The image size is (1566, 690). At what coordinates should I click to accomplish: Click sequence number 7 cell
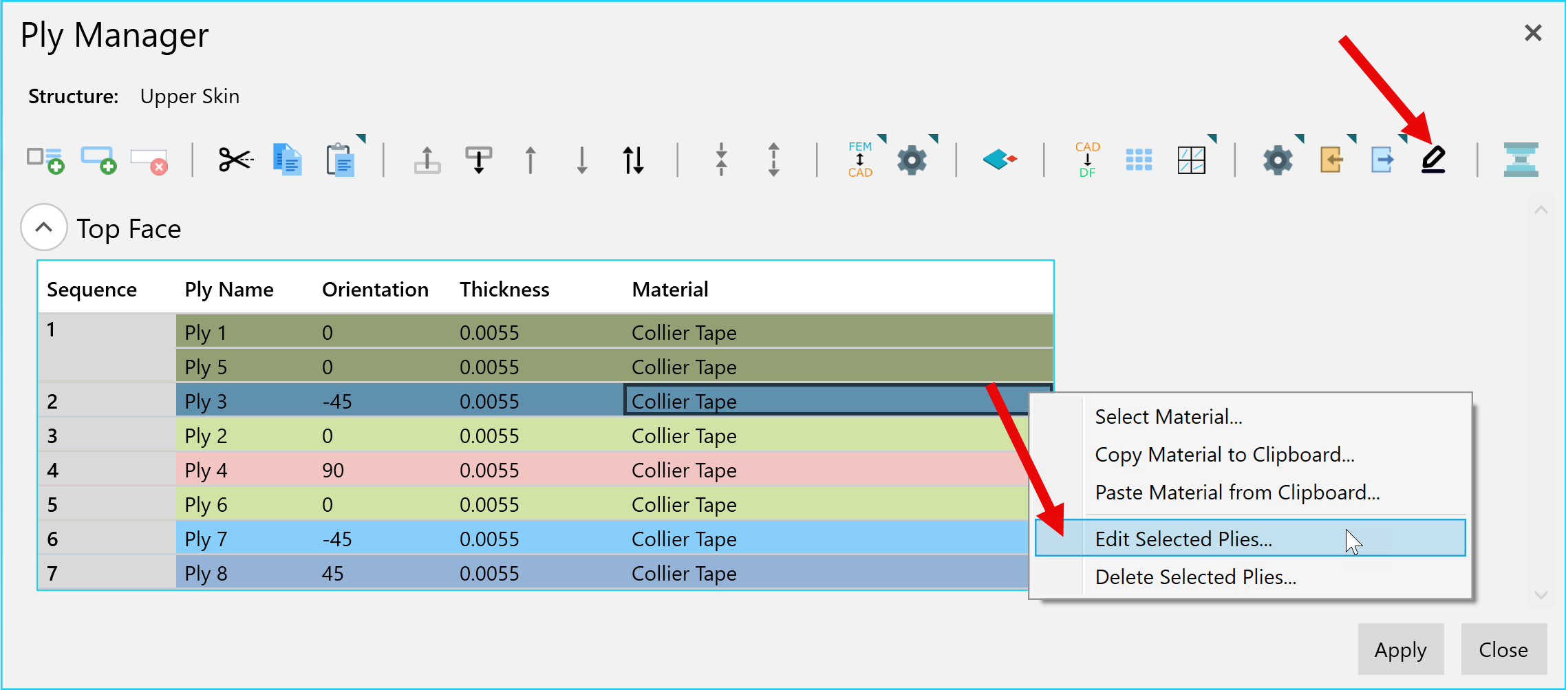pyautogui.click(x=107, y=572)
